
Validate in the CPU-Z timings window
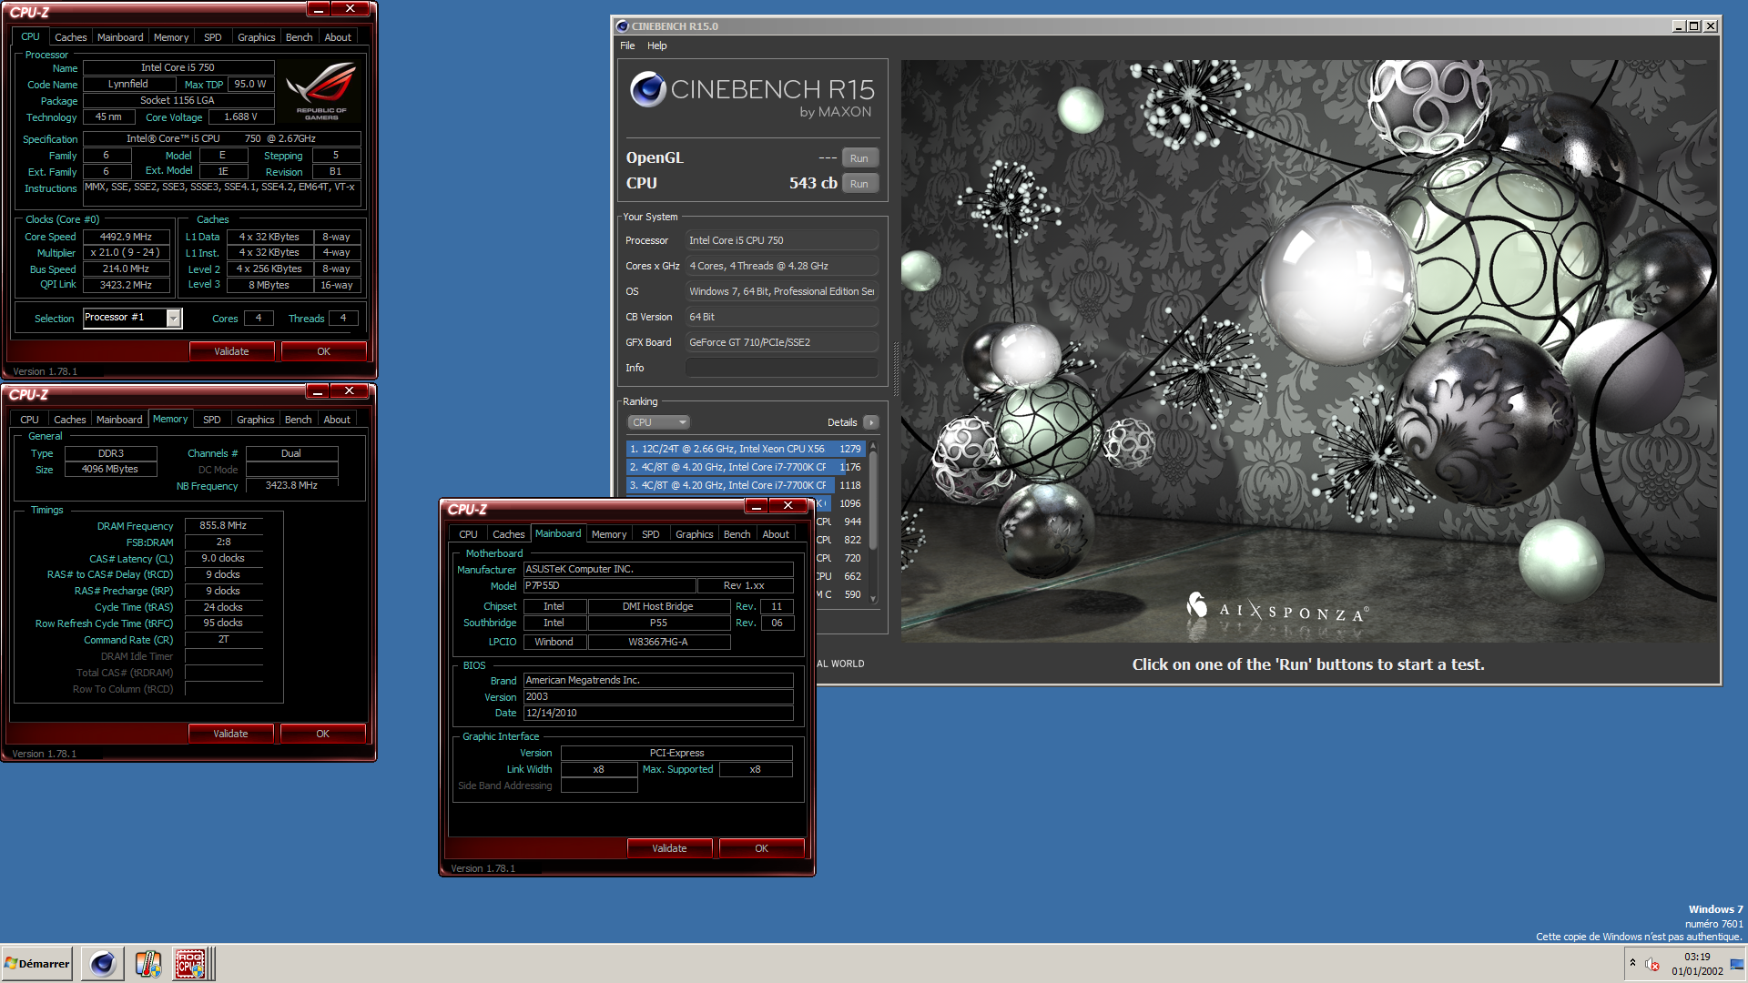coord(230,734)
